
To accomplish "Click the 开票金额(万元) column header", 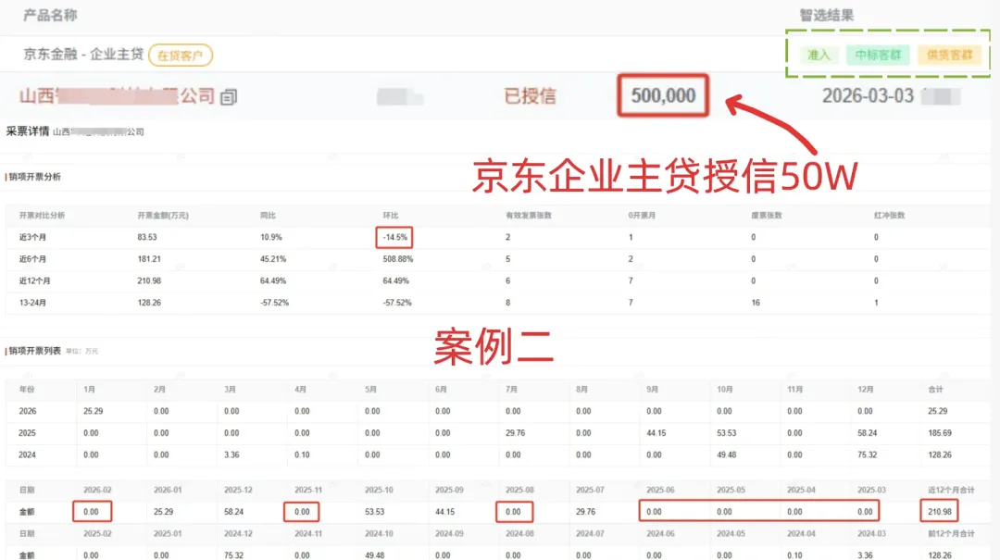I will pyautogui.click(x=163, y=216).
